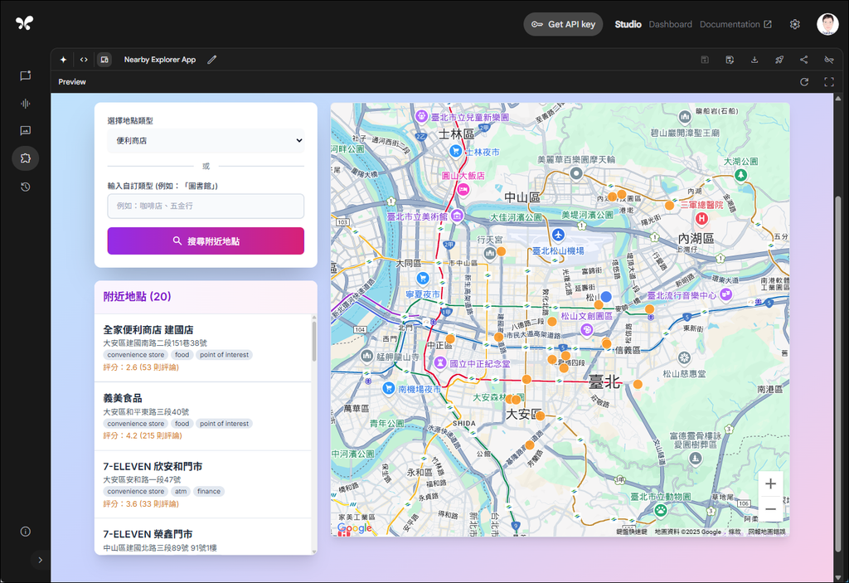Screen dimensions: 849x583
Task: Edit the Nearby Explorer App name with the pencil
Action: pos(211,60)
